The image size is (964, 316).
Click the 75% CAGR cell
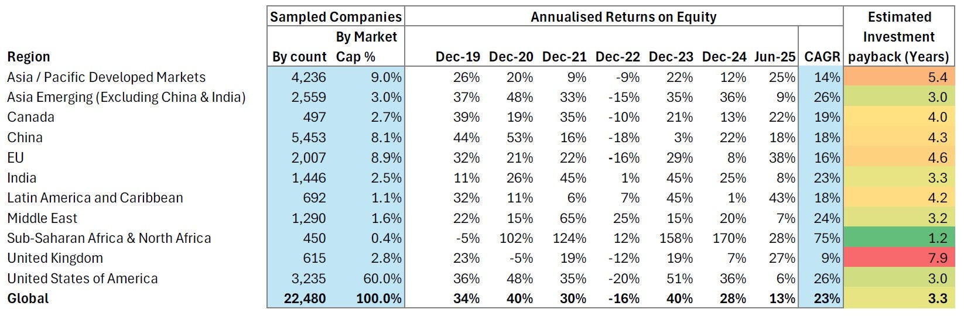click(x=827, y=238)
